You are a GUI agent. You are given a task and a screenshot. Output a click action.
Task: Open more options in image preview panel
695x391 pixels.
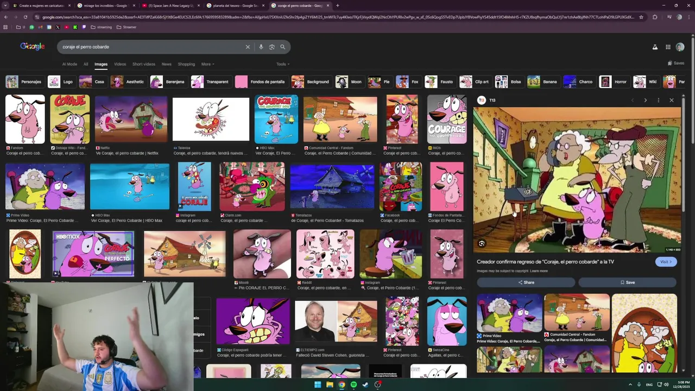coord(658,100)
